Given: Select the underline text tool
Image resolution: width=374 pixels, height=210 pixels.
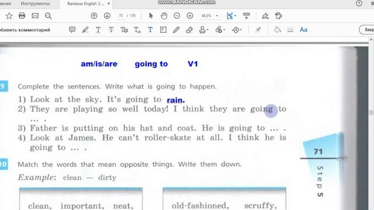Looking at the screenshot, I should [x=98, y=30].
